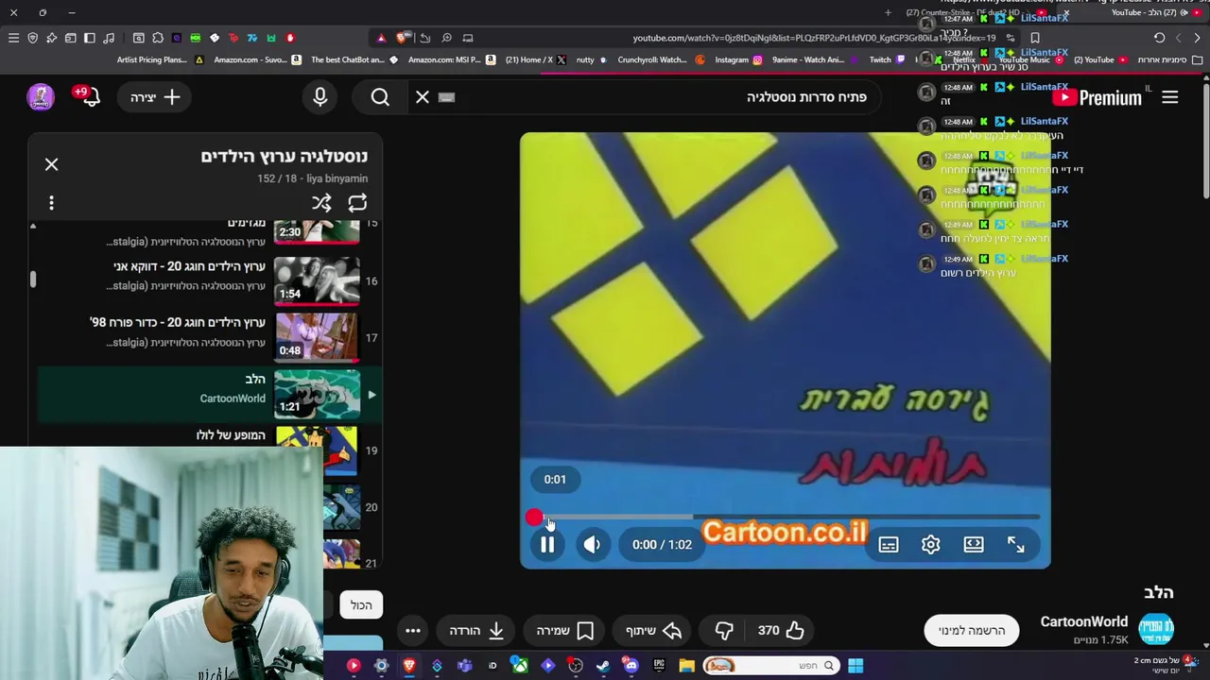Pause the video with the player pause button
This screenshot has height=680, width=1210.
click(547, 544)
